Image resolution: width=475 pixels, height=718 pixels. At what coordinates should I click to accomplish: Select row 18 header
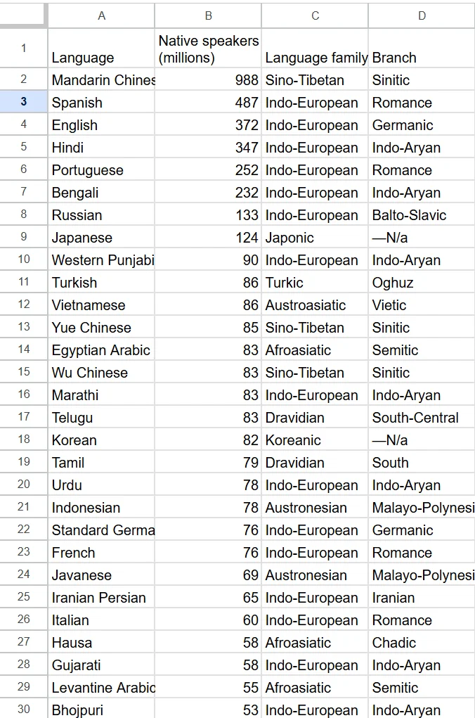point(23,439)
